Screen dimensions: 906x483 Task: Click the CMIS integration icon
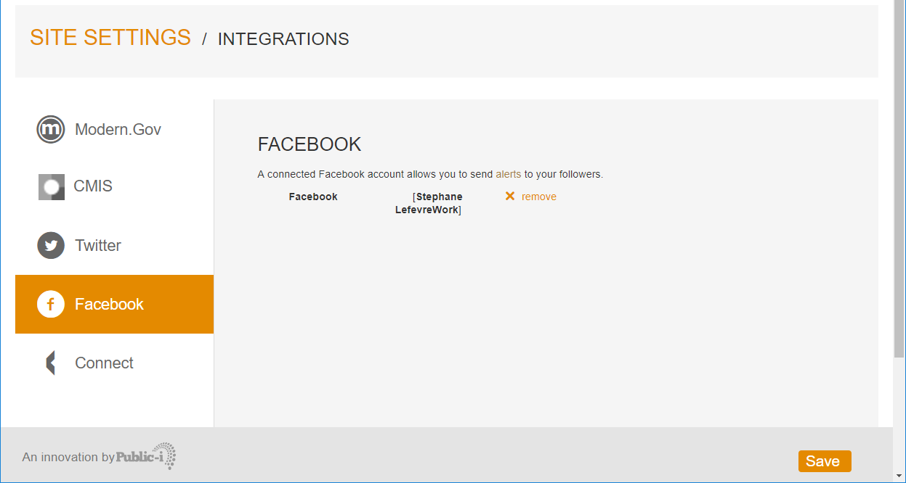[x=51, y=186]
